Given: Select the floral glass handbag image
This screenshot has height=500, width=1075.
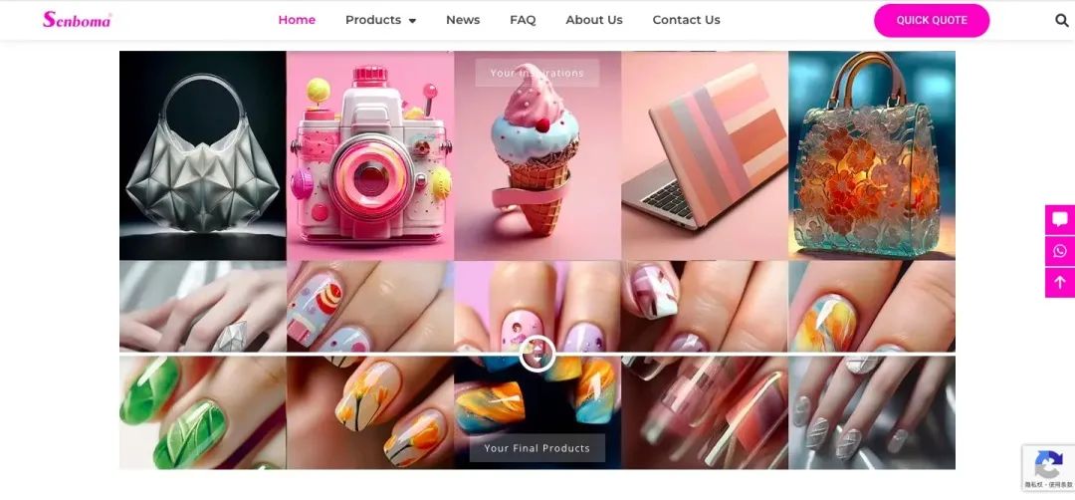Looking at the screenshot, I should [x=872, y=155].
